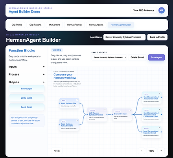The height and width of the screenshot is (158, 173).
Task: Click the Rejection Email node's input port
Action: coord(142,132)
